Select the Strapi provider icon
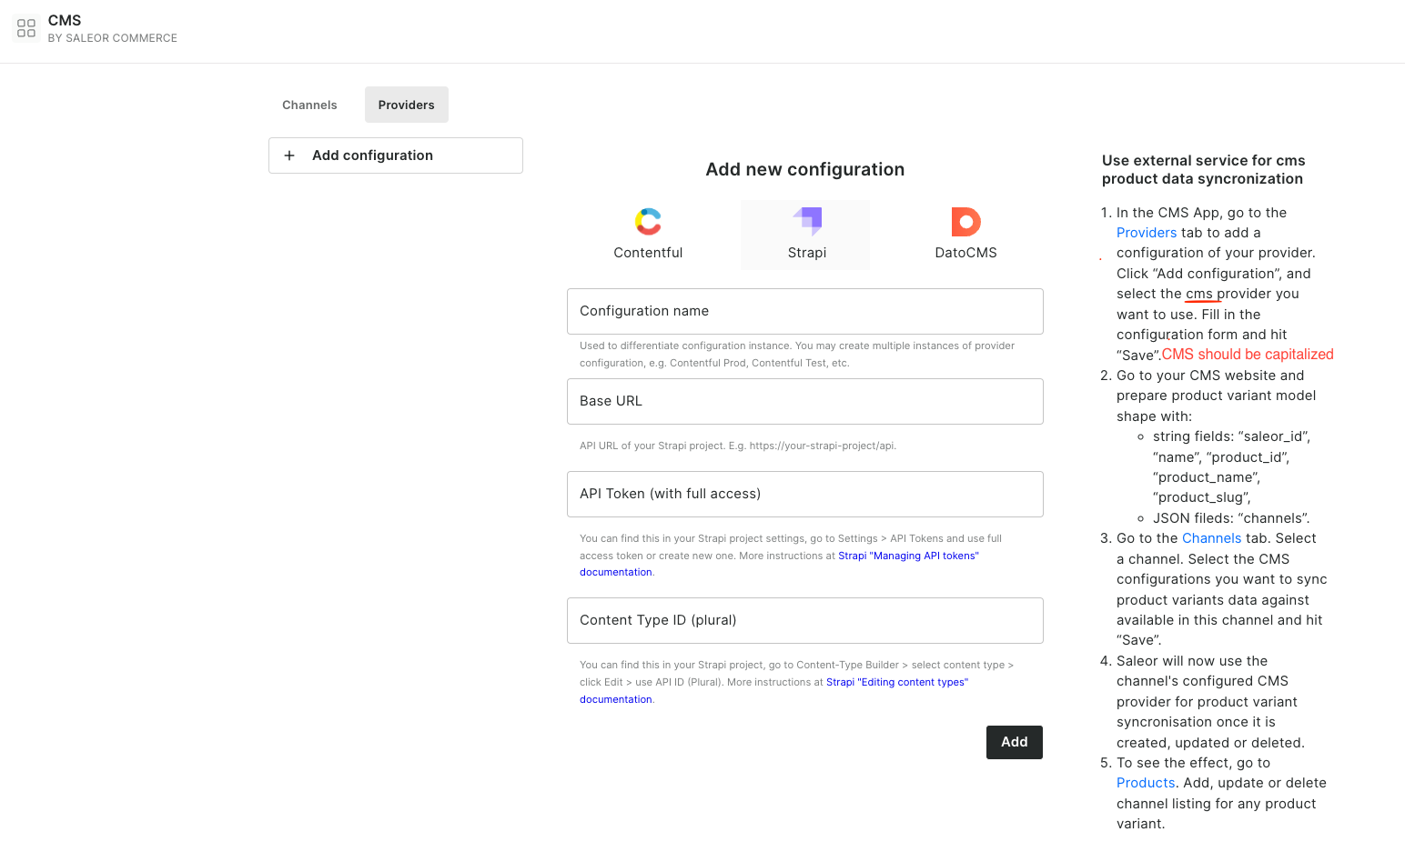 (x=805, y=221)
